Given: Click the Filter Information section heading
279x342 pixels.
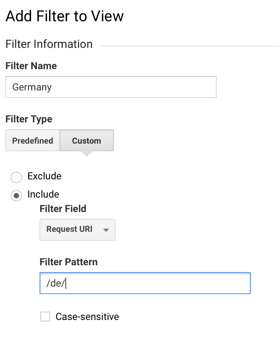Looking at the screenshot, I should point(49,44).
